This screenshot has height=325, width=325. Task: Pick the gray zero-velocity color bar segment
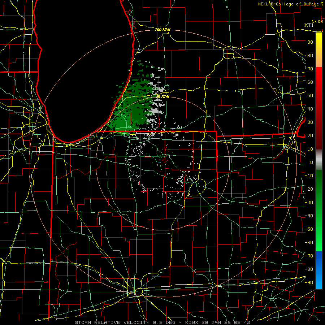tap(319, 160)
